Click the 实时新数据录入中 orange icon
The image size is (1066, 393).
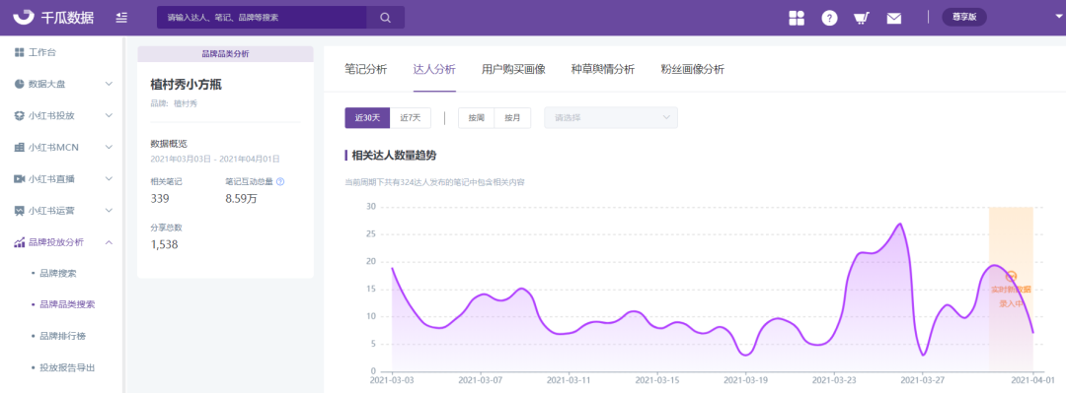1011,276
